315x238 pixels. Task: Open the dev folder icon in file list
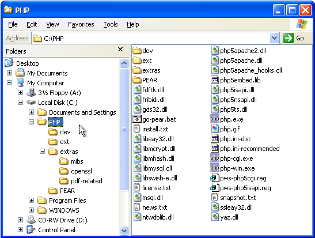click(137, 51)
